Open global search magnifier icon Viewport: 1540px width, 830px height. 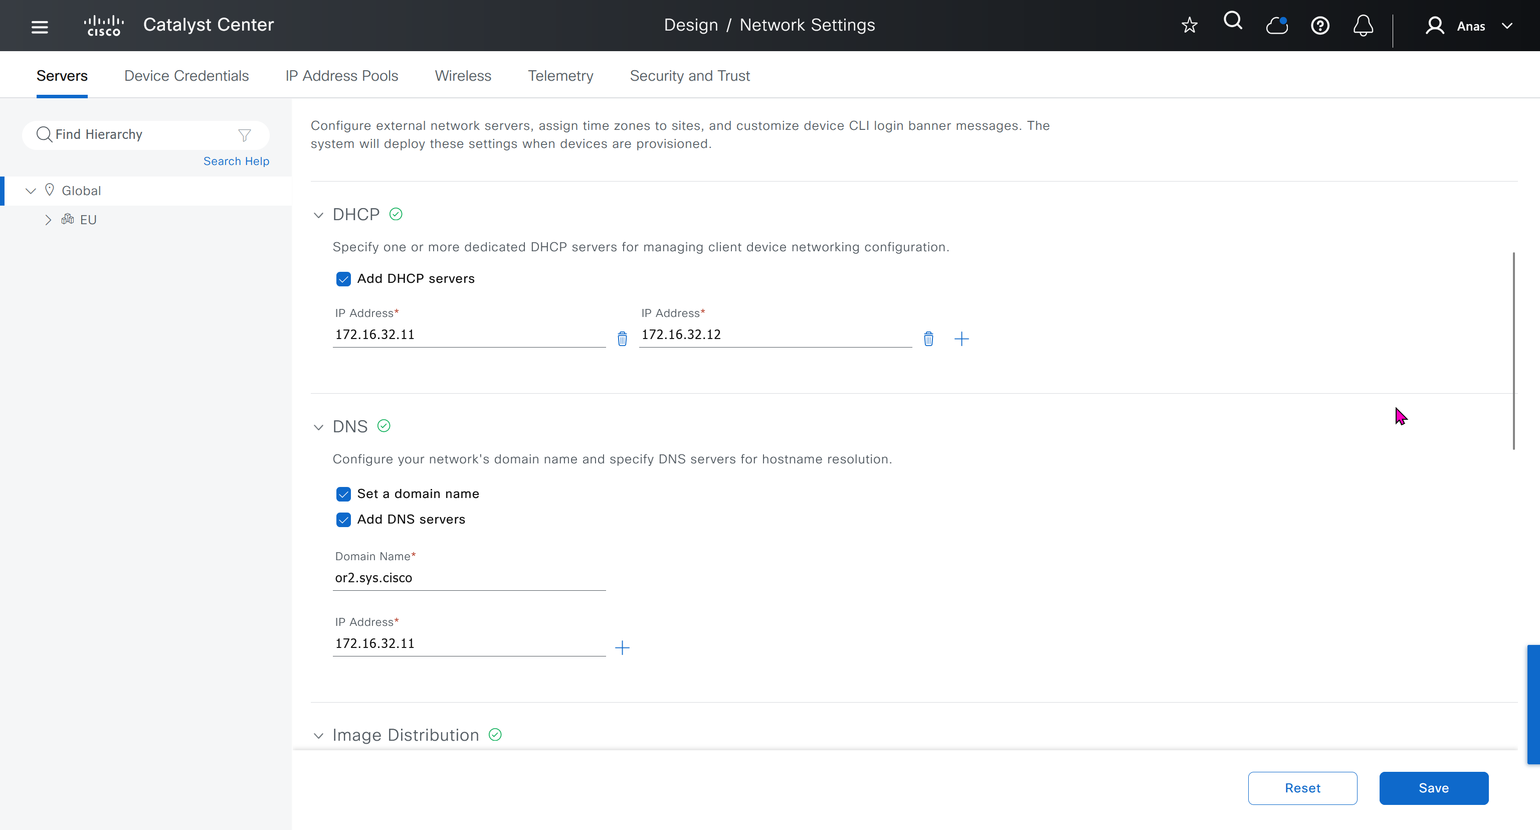(x=1233, y=22)
